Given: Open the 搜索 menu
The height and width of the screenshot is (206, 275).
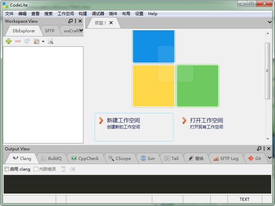Looking at the screenshot, I should coord(49,14).
